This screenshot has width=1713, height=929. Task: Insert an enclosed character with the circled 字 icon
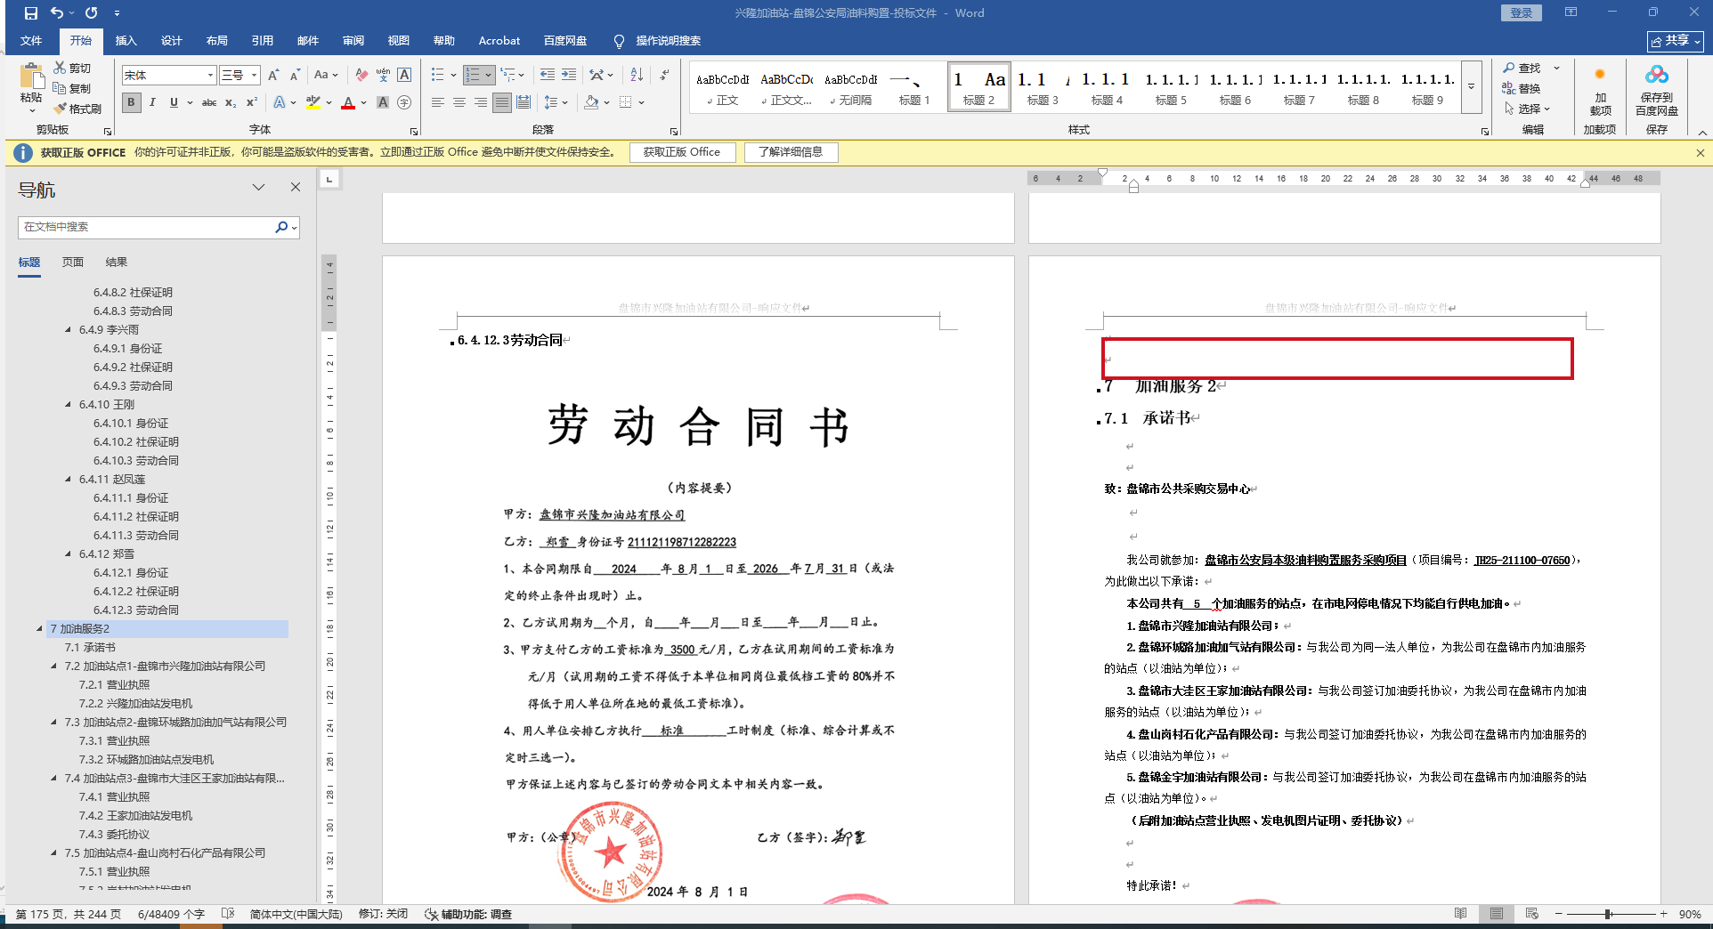404,102
